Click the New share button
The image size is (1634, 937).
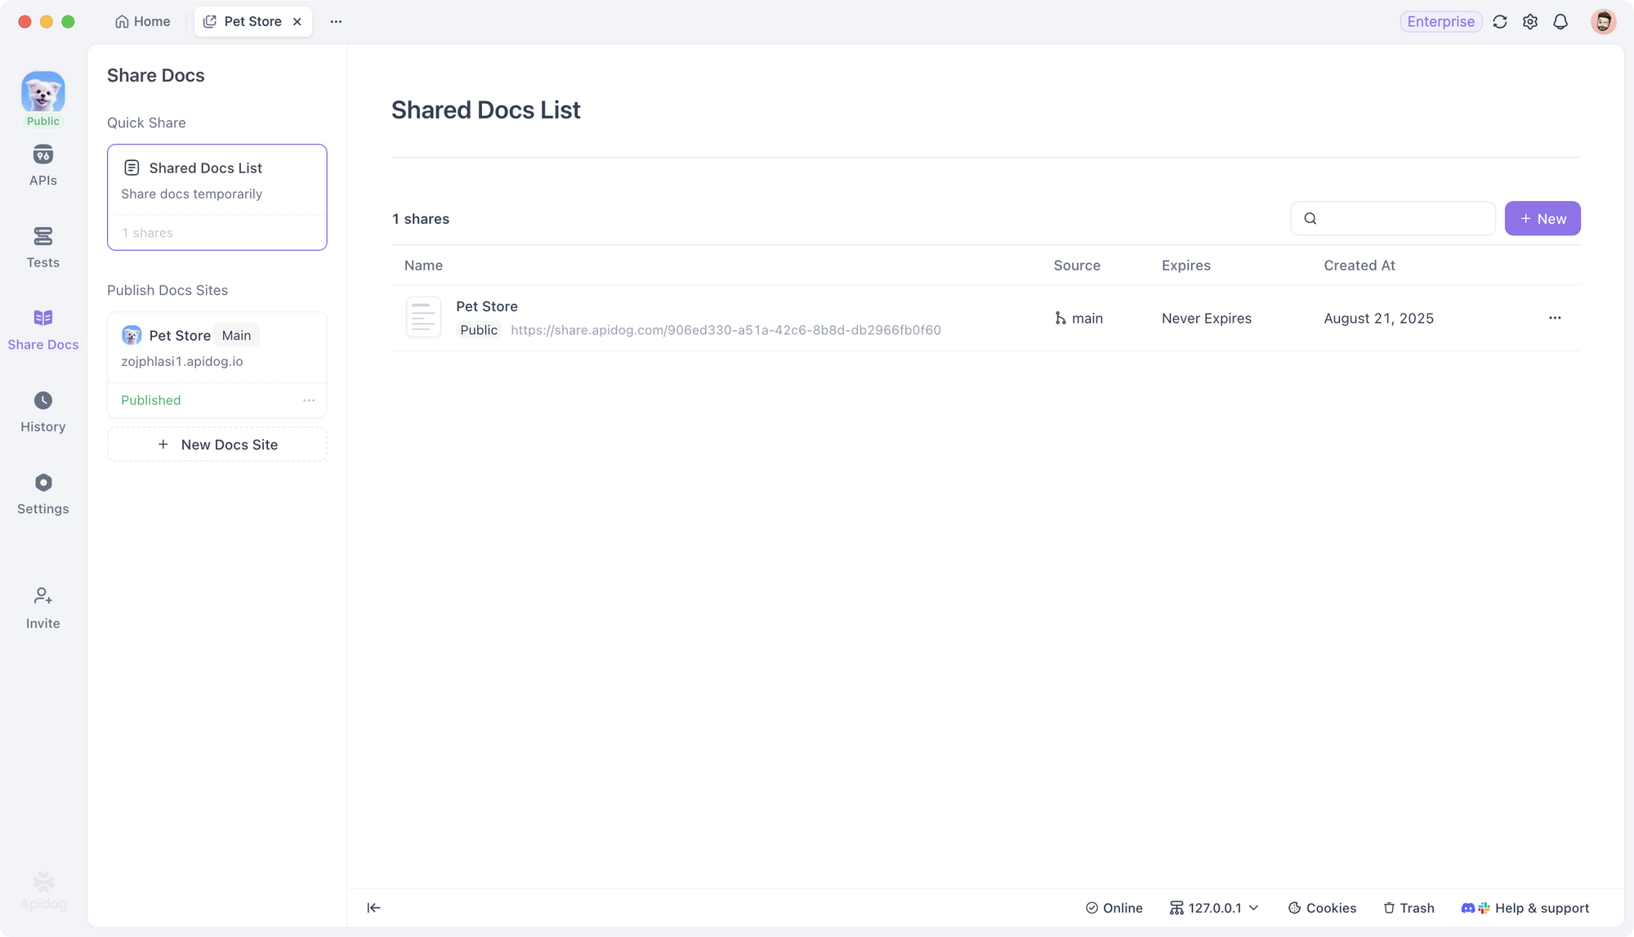coord(1542,219)
